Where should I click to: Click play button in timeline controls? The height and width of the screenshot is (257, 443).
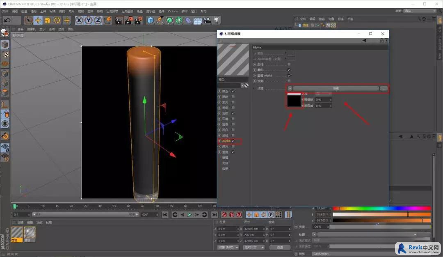point(189,215)
